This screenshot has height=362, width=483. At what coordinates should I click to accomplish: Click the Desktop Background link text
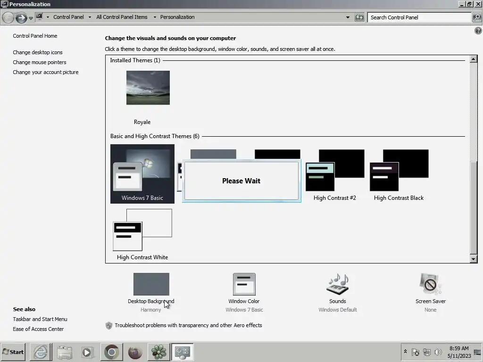(x=151, y=301)
